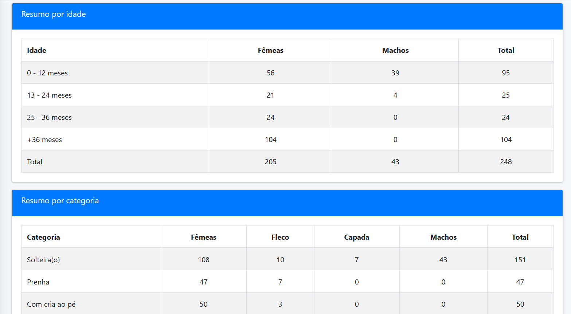Select the 'Idade' column header
The width and height of the screenshot is (571, 314).
37,50
